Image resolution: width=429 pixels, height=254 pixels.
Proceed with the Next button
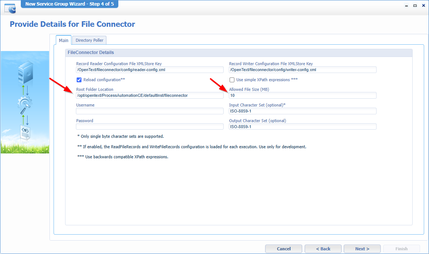[x=362, y=249]
